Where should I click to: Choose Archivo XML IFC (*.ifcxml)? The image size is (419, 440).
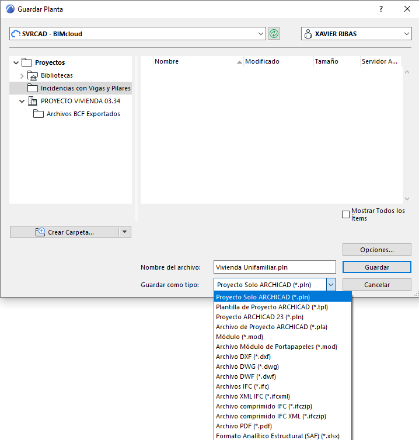282,396
